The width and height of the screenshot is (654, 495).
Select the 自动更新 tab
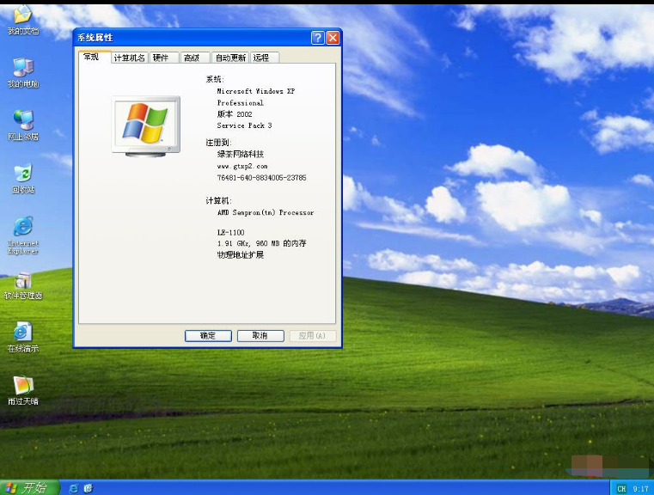tap(229, 58)
